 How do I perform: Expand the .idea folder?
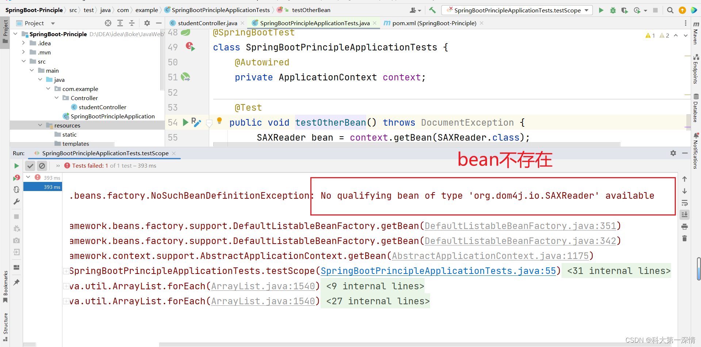coord(24,43)
